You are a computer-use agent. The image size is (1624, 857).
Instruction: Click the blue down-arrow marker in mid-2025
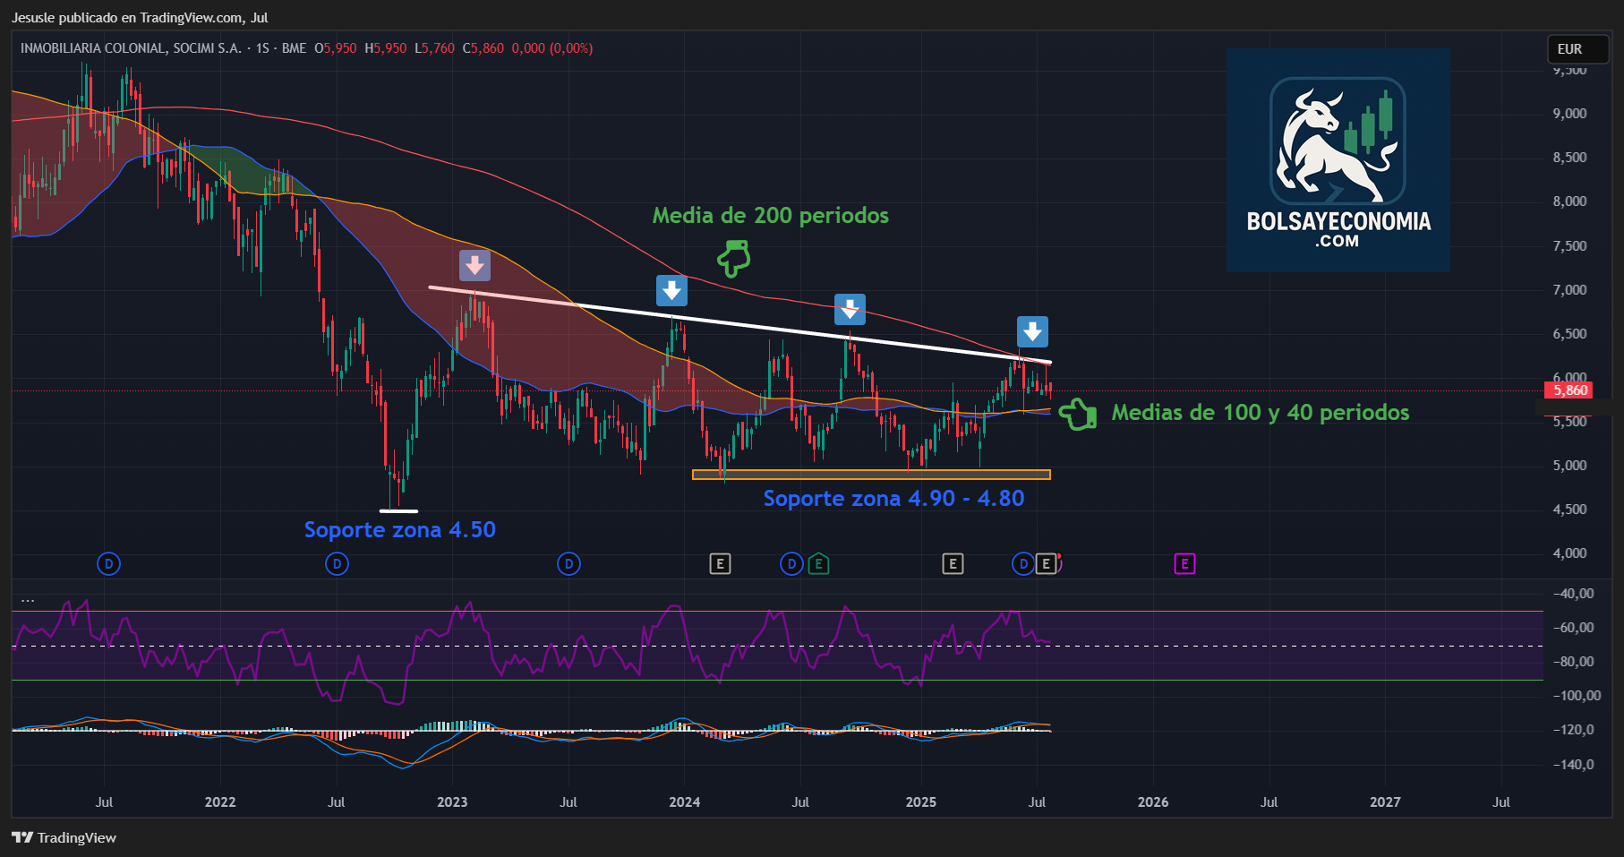coord(1032,331)
